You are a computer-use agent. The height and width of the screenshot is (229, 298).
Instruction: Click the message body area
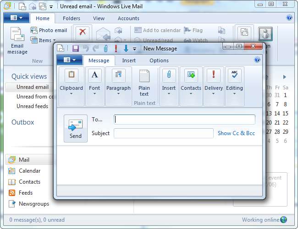click(x=160, y=165)
